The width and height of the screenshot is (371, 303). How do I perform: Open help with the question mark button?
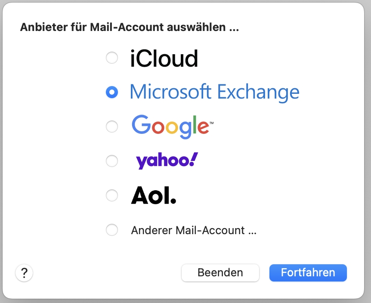coord(24,272)
